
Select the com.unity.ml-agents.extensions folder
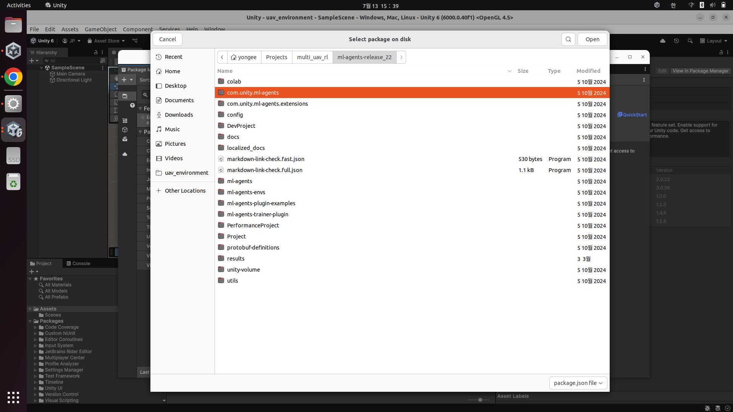[267, 104]
